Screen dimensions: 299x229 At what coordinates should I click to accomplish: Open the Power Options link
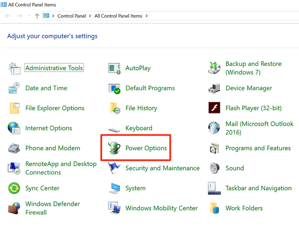[146, 148]
